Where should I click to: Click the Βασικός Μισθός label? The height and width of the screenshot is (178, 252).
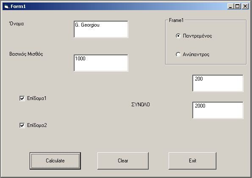click(x=26, y=54)
